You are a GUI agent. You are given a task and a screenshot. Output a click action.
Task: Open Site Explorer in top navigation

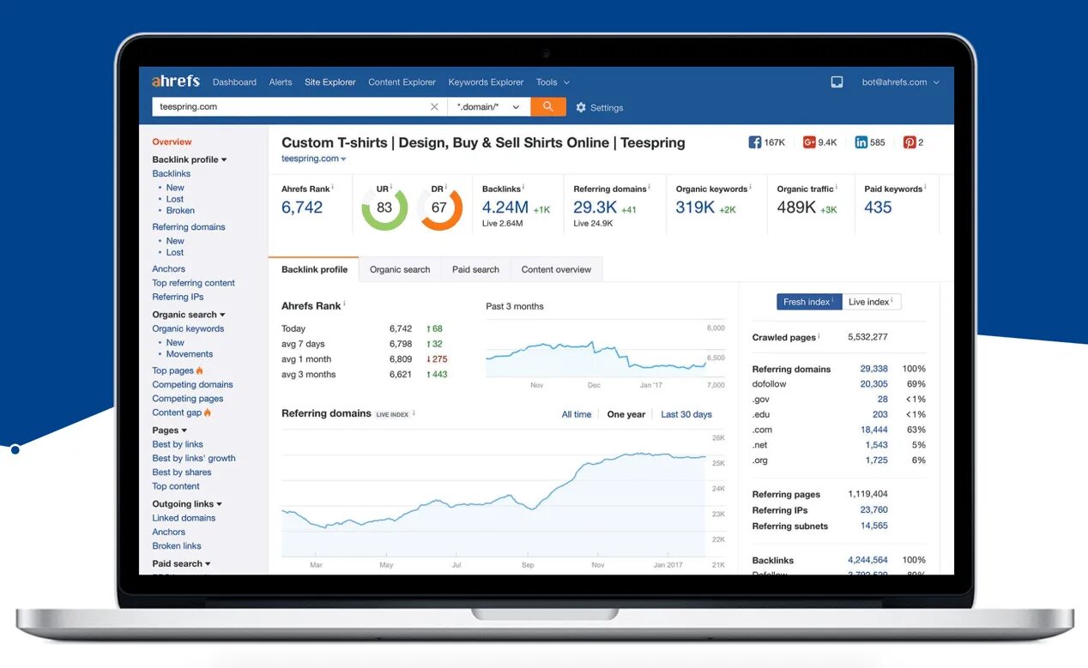330,82
